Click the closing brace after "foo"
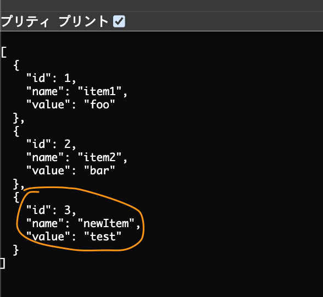 tap(16, 118)
